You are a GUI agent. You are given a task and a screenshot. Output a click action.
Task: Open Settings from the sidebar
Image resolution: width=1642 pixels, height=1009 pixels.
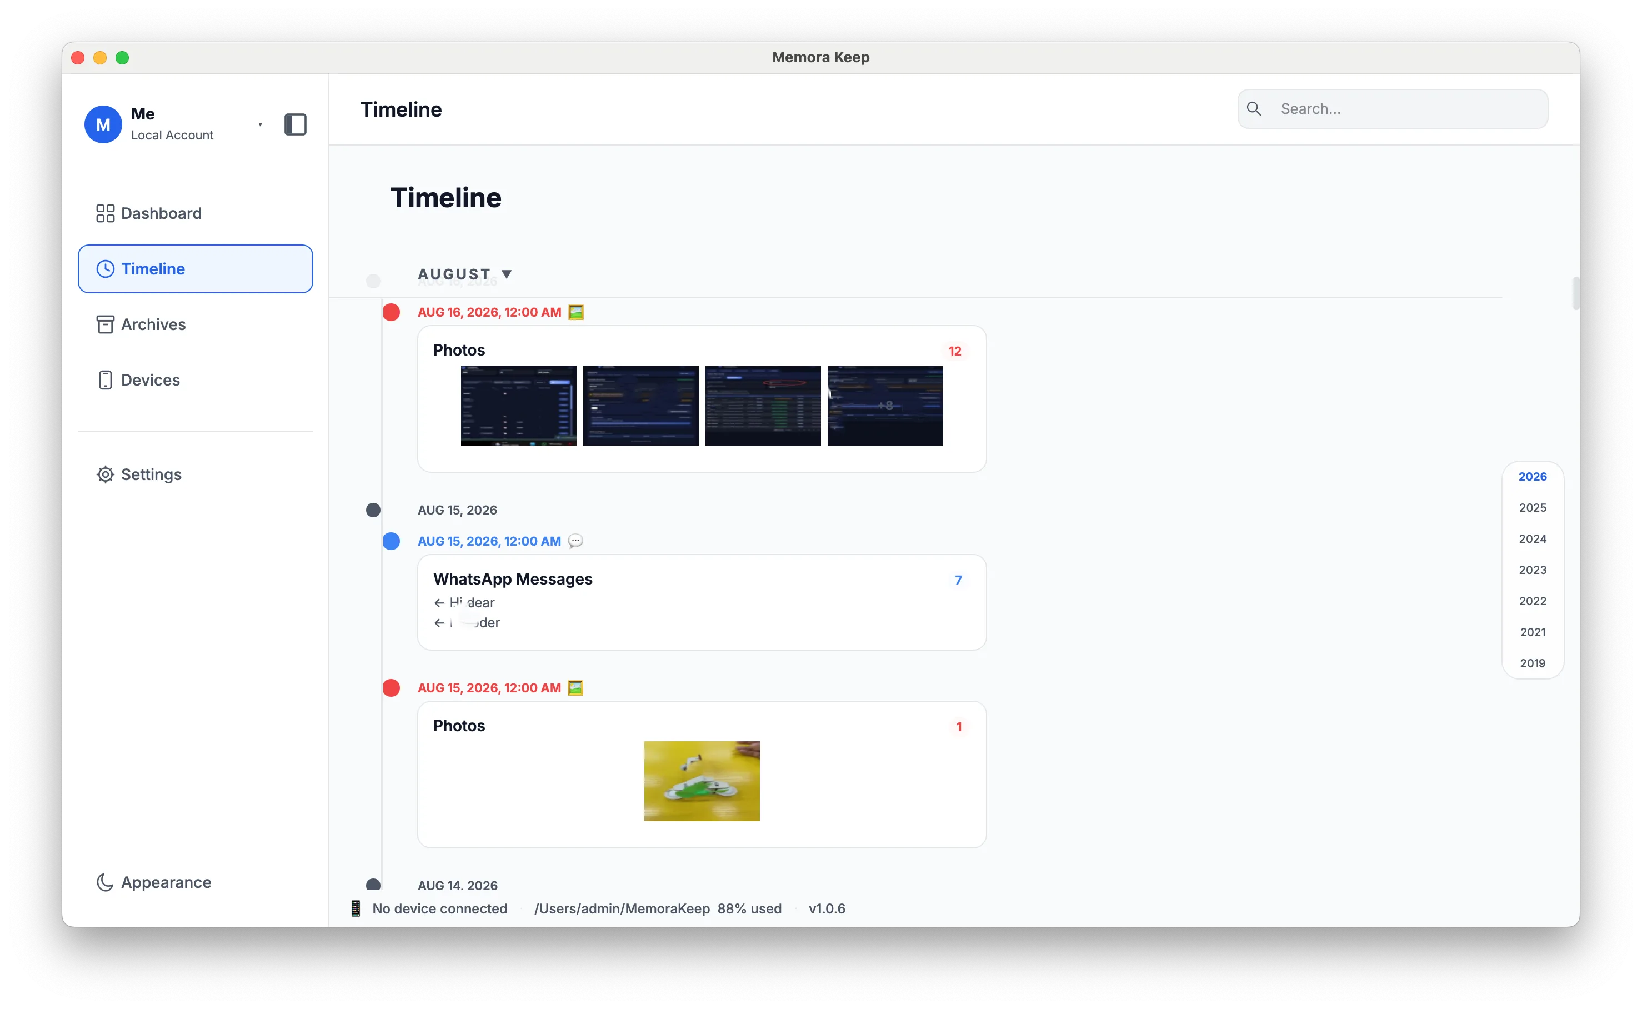click(x=195, y=474)
